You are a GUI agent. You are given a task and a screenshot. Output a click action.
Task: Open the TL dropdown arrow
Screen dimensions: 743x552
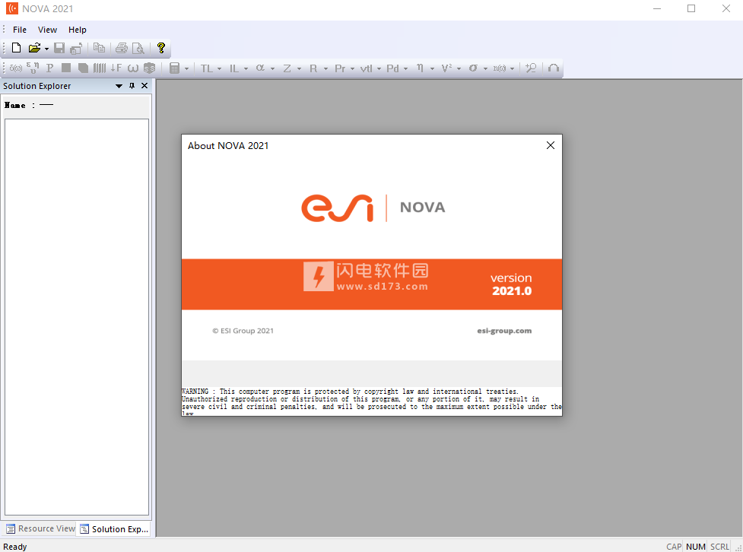tap(219, 69)
